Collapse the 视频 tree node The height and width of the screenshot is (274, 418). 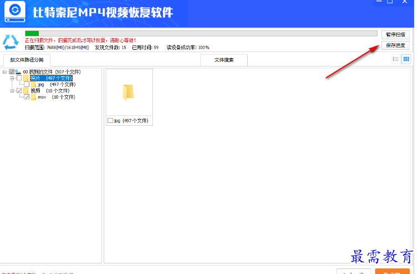(x=12, y=91)
